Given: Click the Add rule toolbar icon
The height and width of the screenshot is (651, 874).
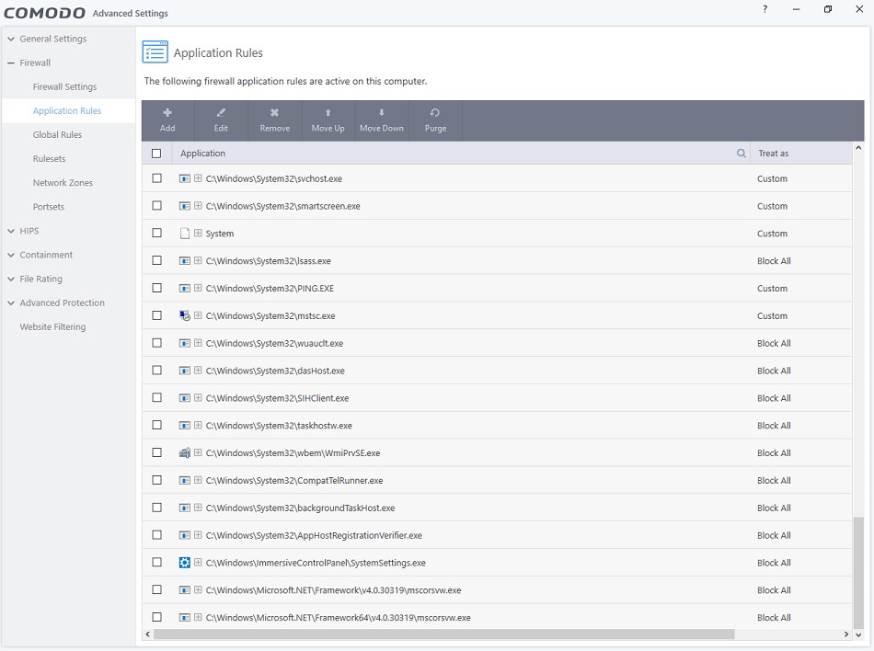Looking at the screenshot, I should 167,113.
